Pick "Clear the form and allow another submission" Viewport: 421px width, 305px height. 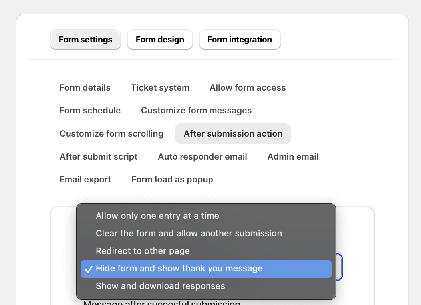coord(189,234)
